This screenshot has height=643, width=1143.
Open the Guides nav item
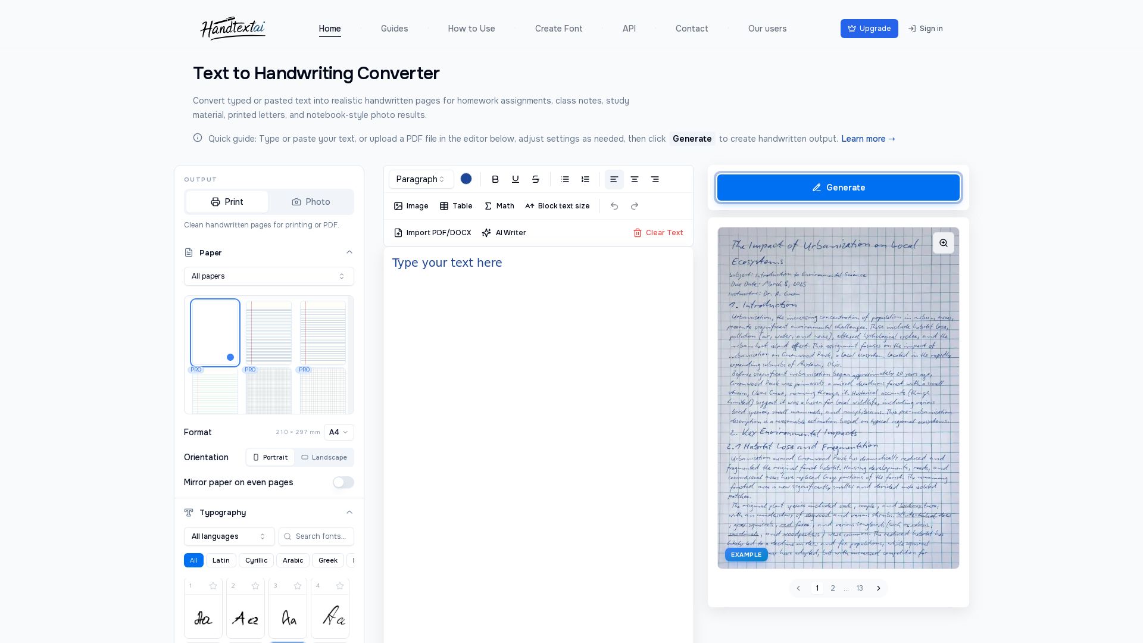pyautogui.click(x=394, y=29)
